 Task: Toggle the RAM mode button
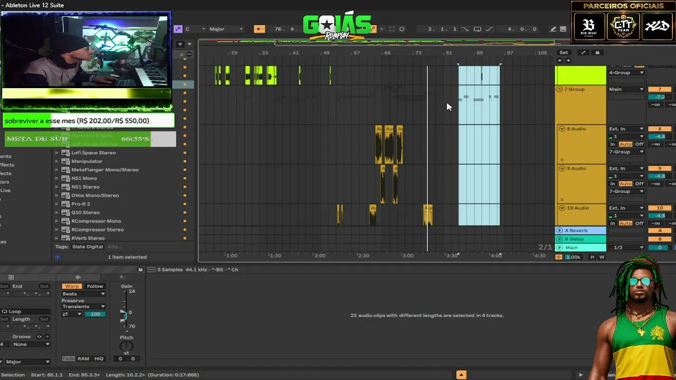83,359
